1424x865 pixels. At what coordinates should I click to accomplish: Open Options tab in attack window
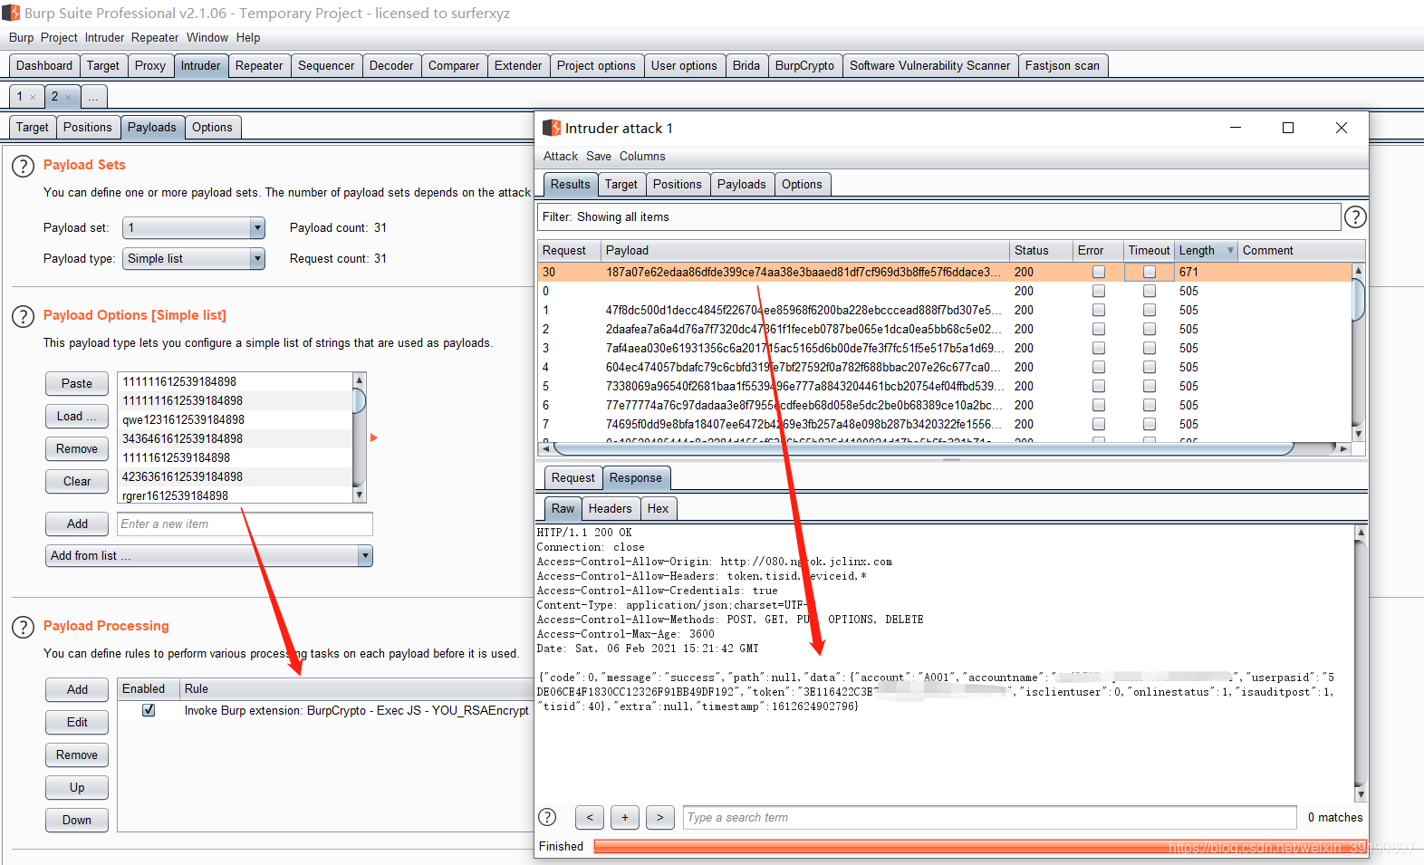coord(802,184)
